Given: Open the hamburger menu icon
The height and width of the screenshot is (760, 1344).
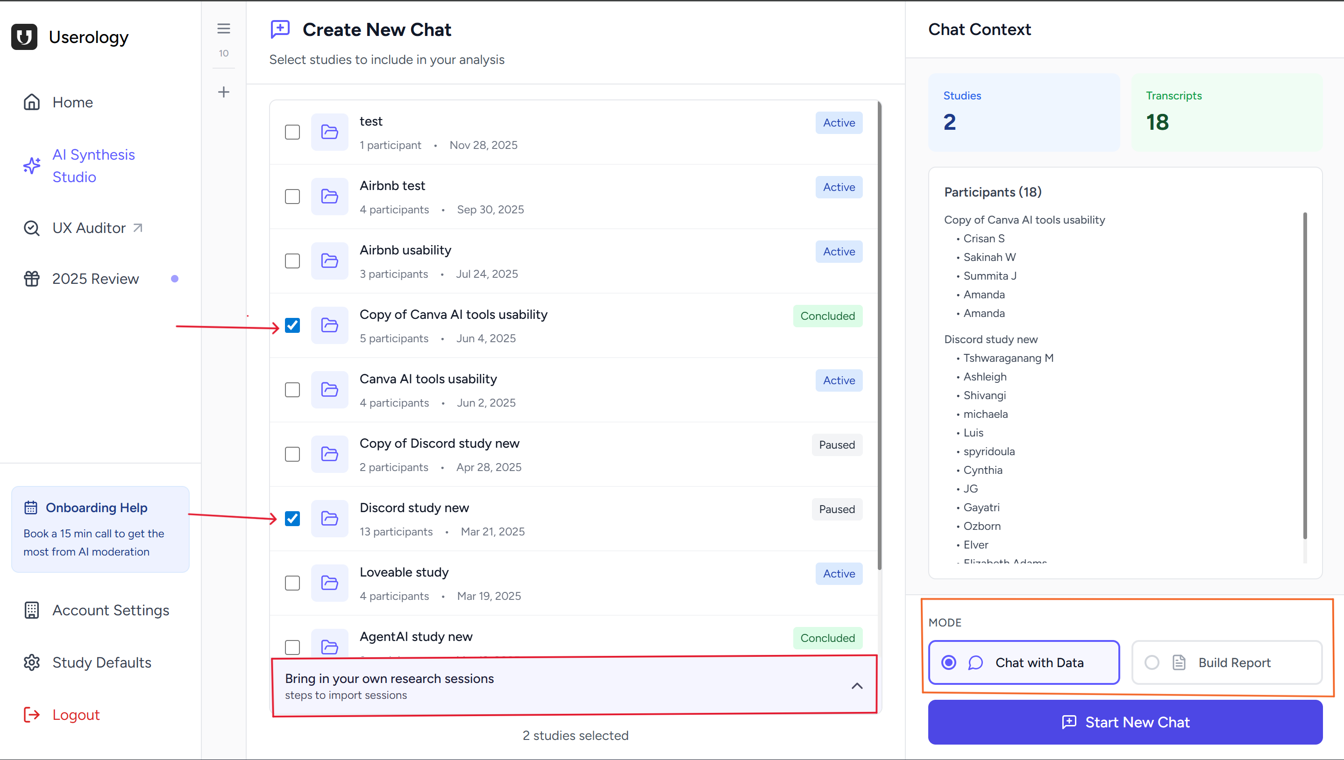Looking at the screenshot, I should pos(224,28).
